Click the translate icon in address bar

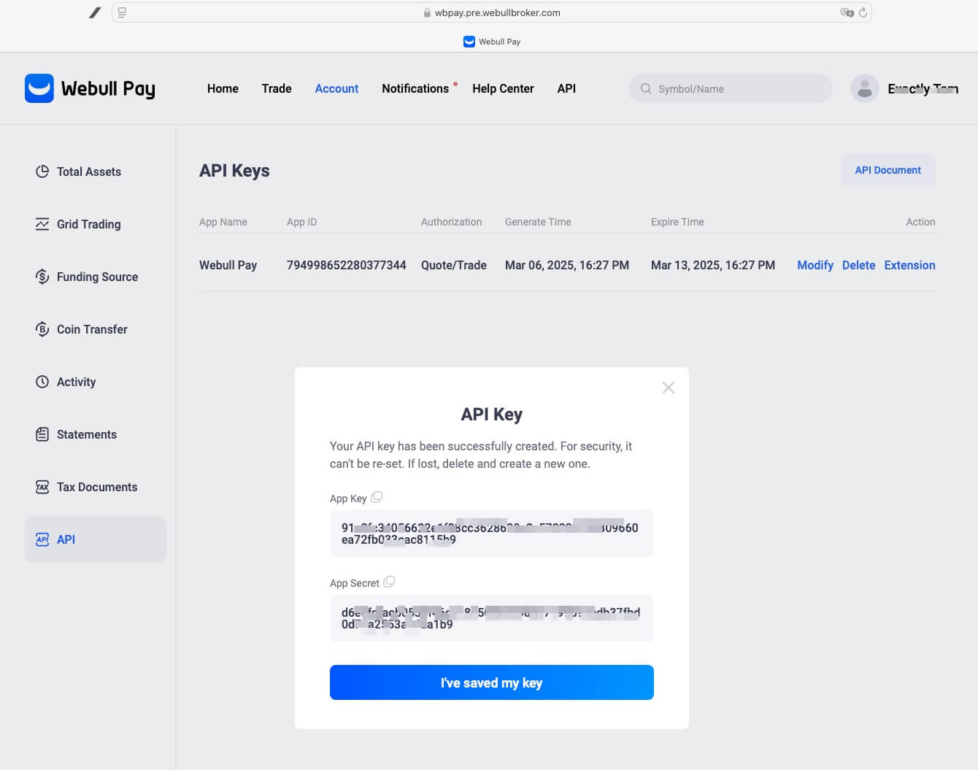point(847,12)
